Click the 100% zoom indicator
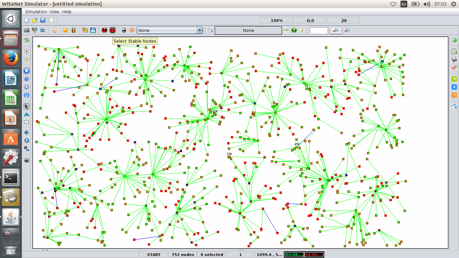Screen dimensions: 459x258 277,20
